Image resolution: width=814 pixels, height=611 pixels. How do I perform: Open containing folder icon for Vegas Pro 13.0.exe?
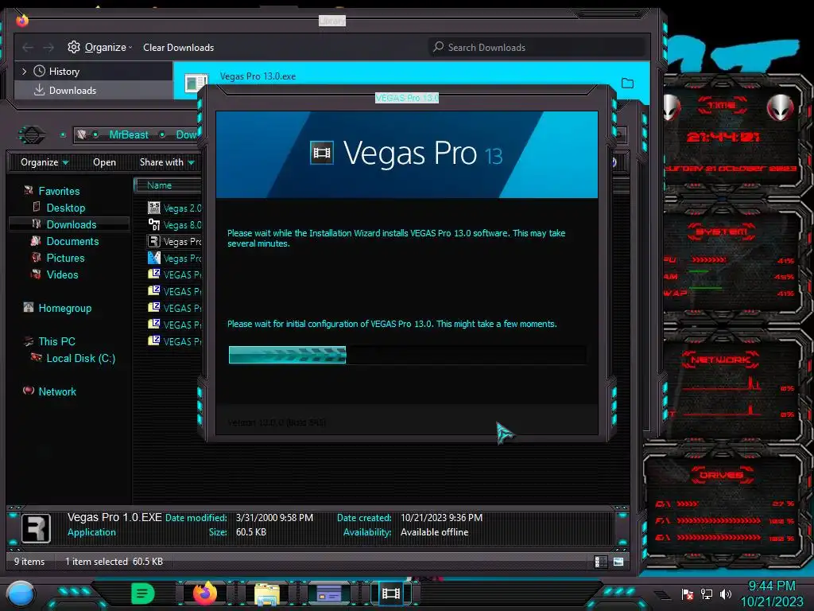(x=627, y=83)
